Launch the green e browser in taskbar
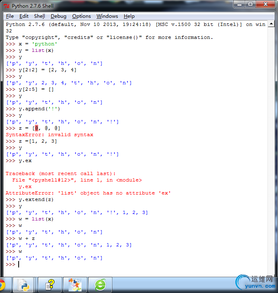278x293 pixels. [x=100, y=285]
